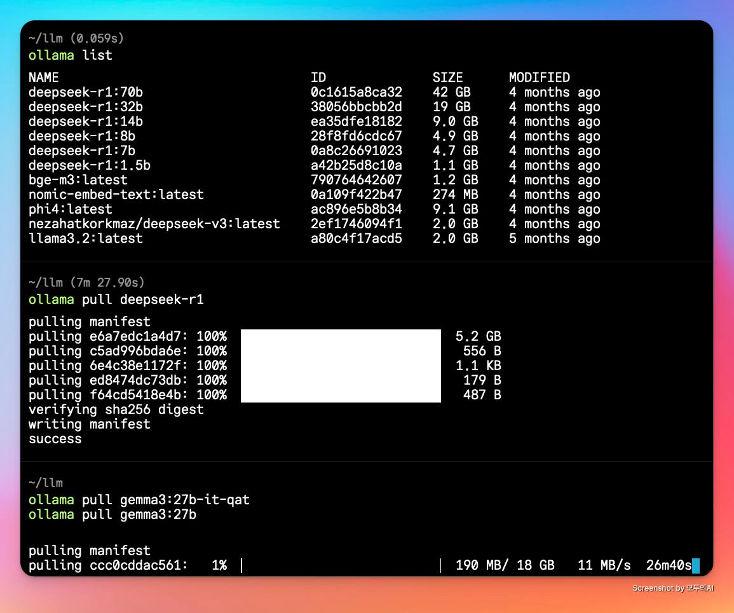Click the gemma3 1% download progress bar
Viewport: 734px width, 613px height.
pyautogui.click(x=341, y=565)
